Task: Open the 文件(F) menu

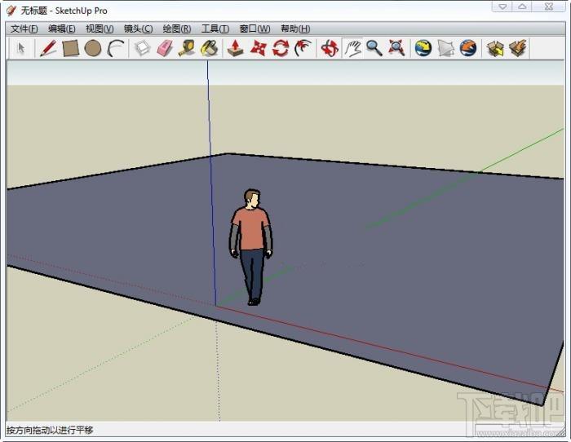Action: coord(24,29)
